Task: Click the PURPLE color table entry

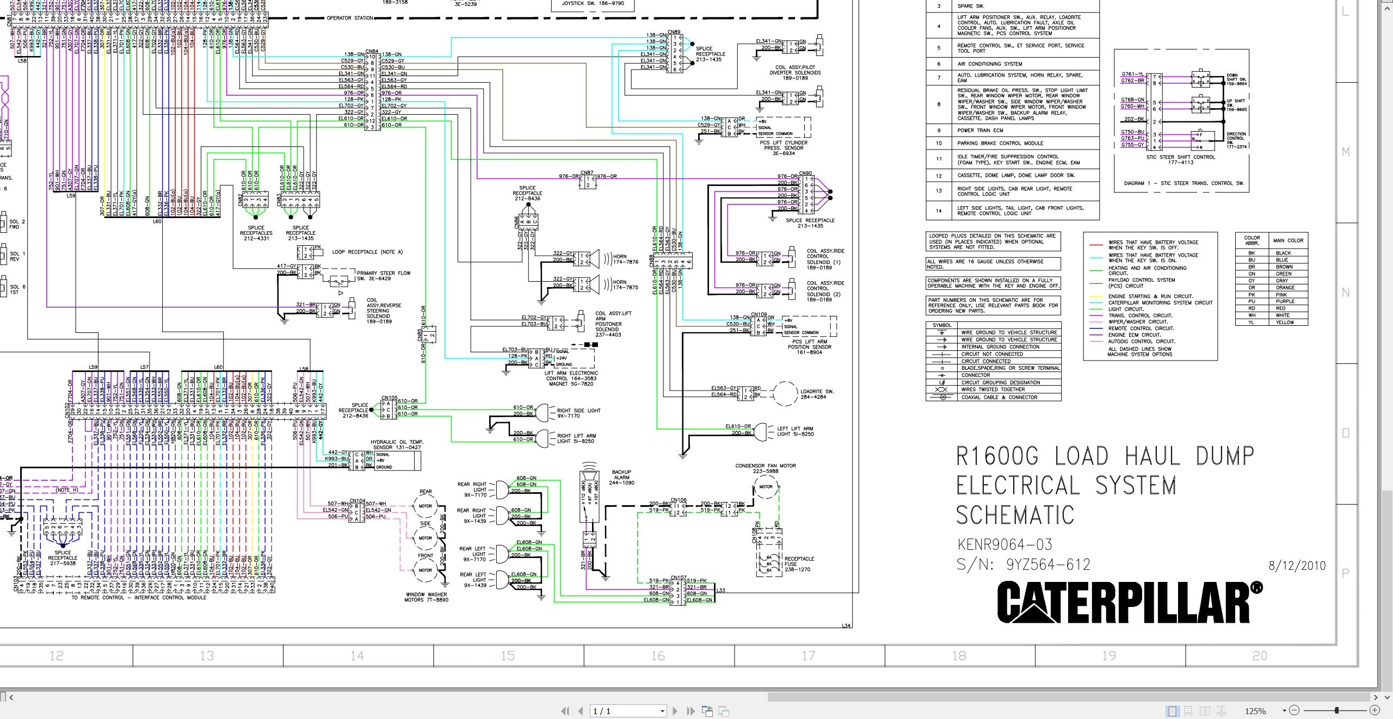Action: coord(1284,301)
